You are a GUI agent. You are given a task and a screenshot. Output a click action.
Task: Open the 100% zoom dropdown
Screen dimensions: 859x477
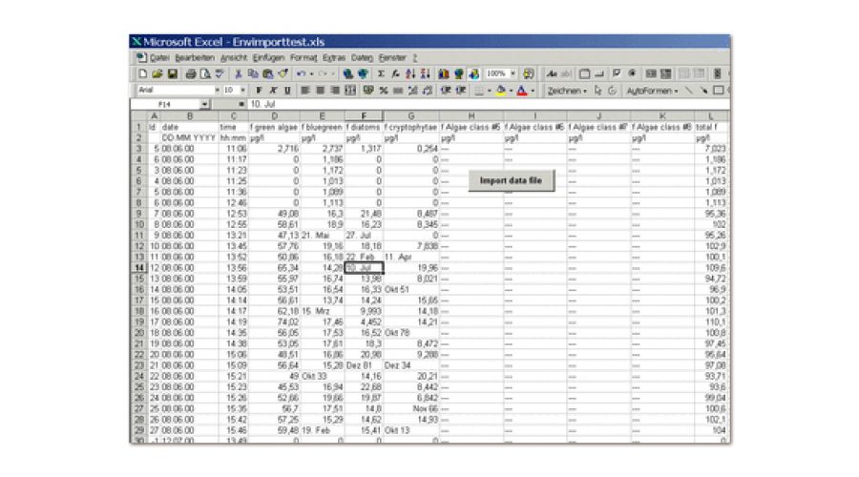[x=513, y=73]
